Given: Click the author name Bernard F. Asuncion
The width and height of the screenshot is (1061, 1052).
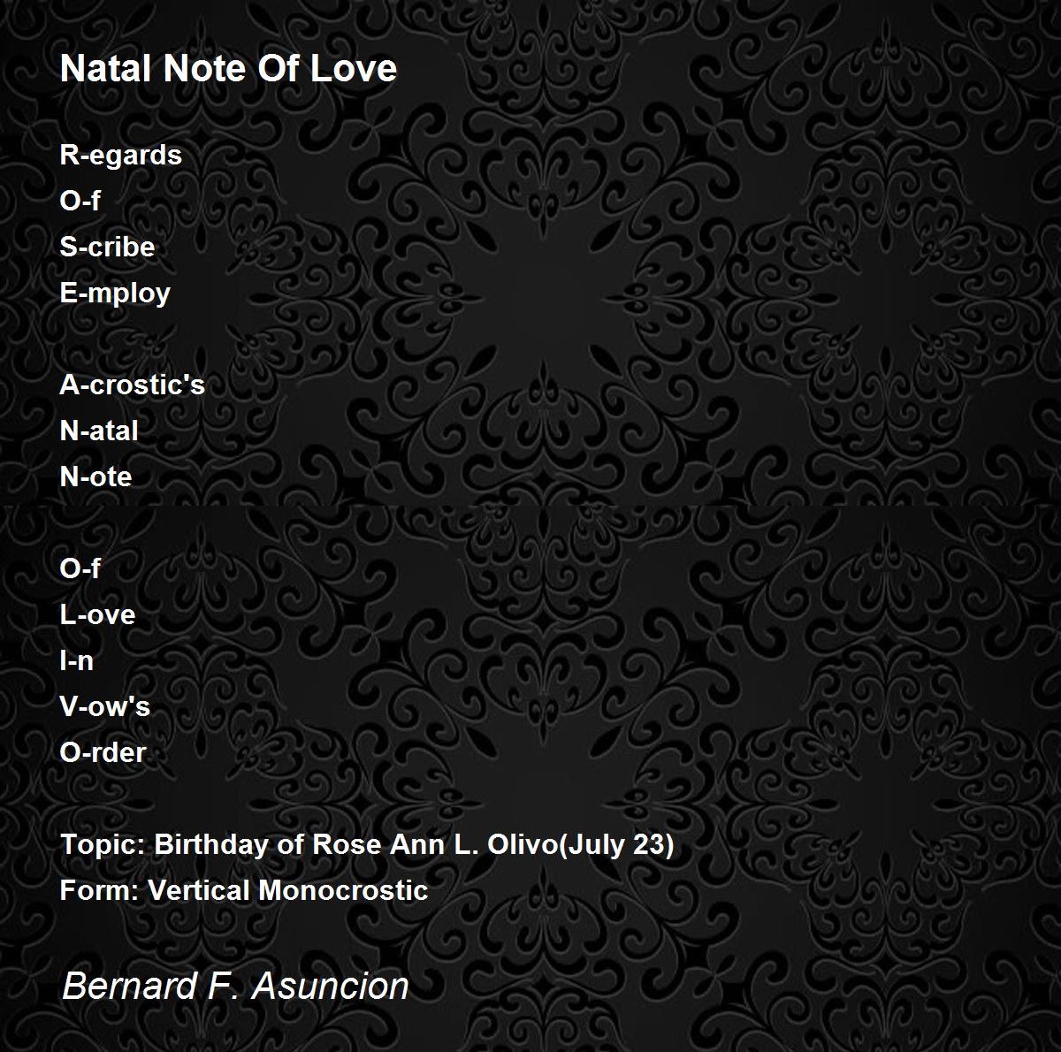Looking at the screenshot, I should coord(235,986).
